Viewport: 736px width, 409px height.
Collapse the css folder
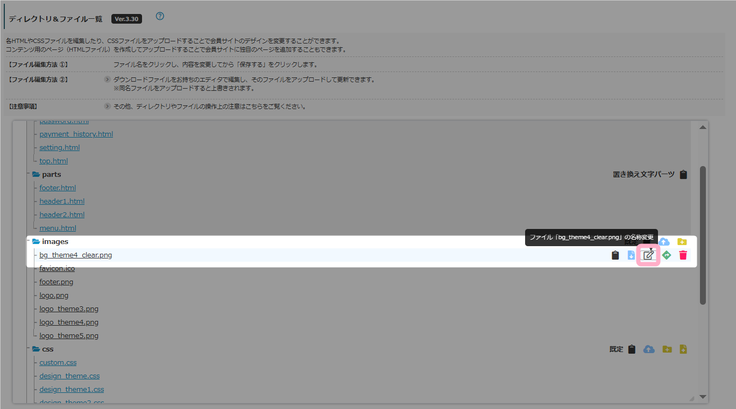point(36,349)
